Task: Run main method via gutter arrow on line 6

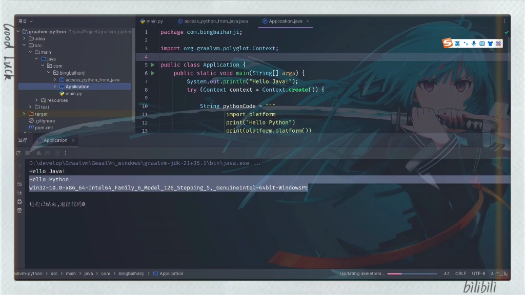Action: pos(153,73)
